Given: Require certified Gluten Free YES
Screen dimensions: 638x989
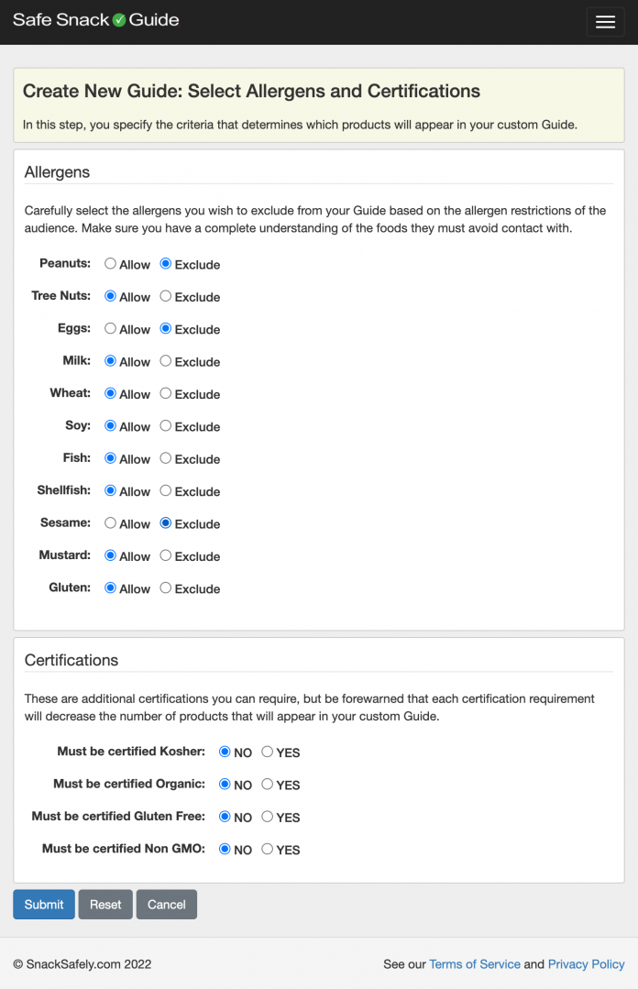Looking at the screenshot, I should [268, 817].
